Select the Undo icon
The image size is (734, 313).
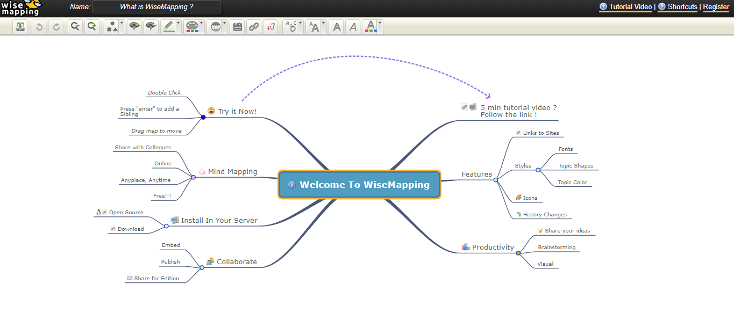tap(38, 26)
